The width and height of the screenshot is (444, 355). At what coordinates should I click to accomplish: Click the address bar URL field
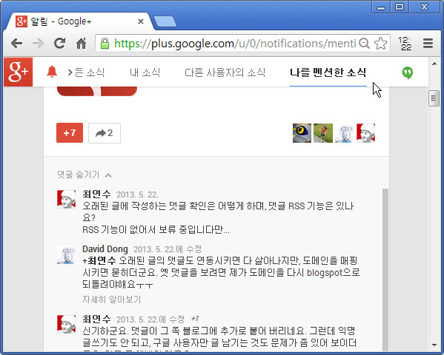coord(235,44)
